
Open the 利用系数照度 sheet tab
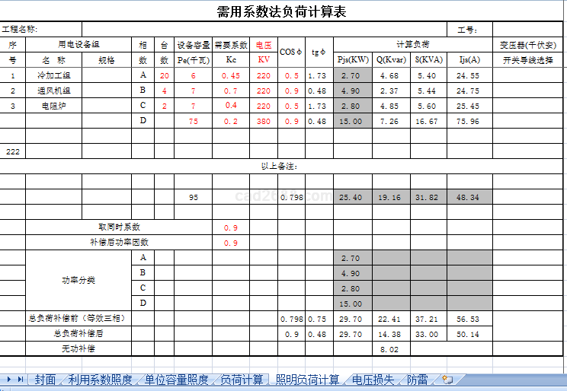click(100, 380)
